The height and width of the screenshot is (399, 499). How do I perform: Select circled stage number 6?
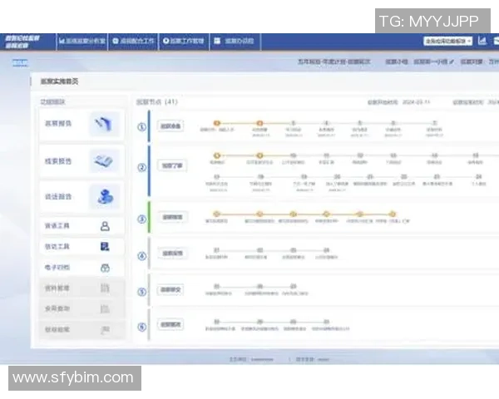(x=141, y=327)
